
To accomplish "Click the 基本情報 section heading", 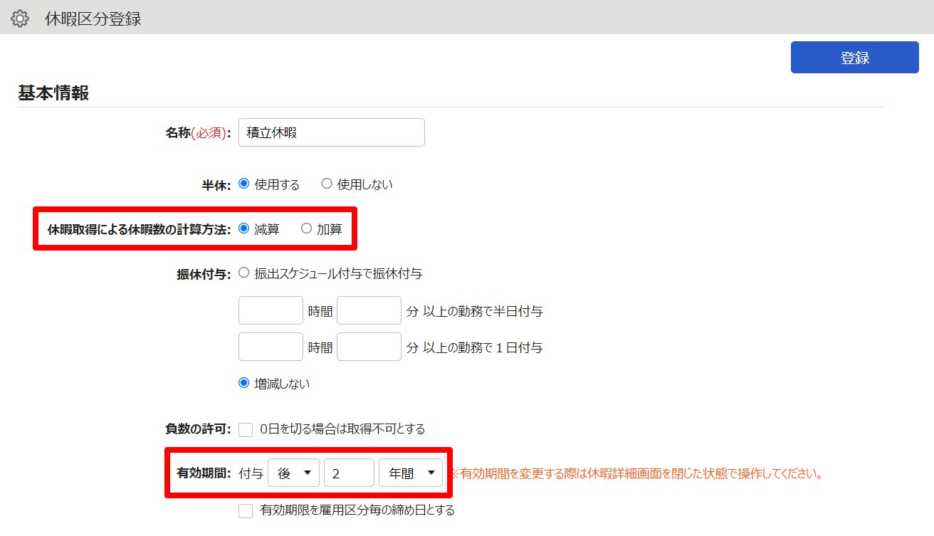I will point(53,93).
